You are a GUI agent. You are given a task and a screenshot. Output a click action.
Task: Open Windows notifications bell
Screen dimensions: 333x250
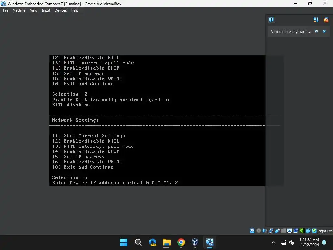(x=324, y=242)
